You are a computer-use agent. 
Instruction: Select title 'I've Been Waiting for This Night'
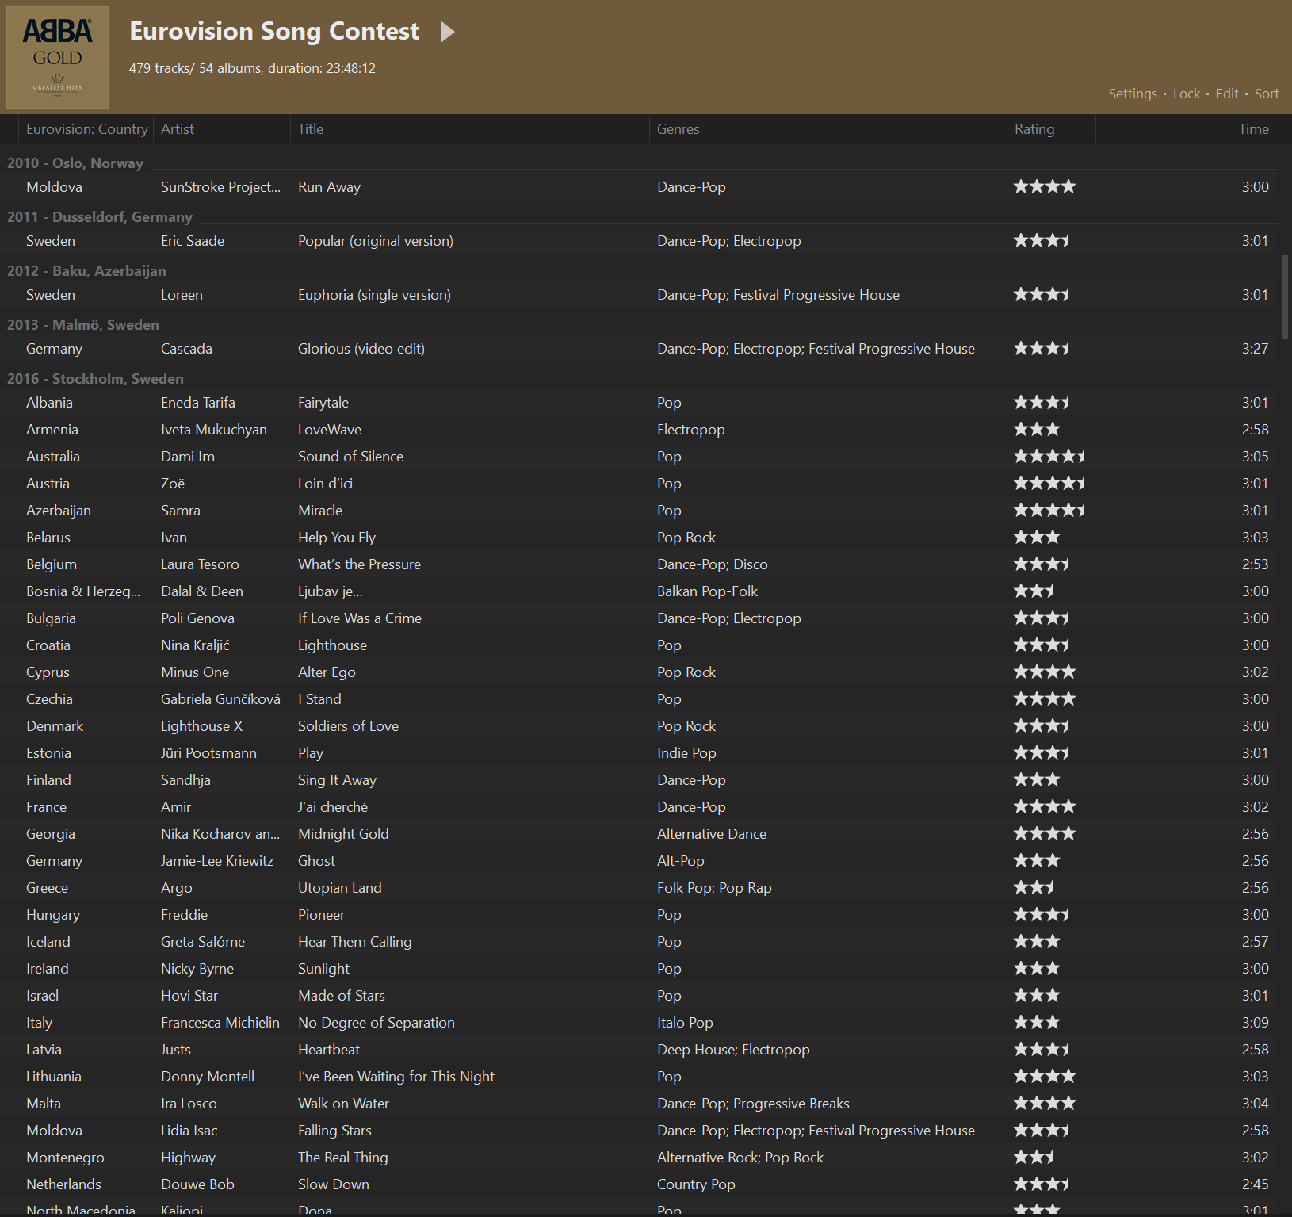396,1077
